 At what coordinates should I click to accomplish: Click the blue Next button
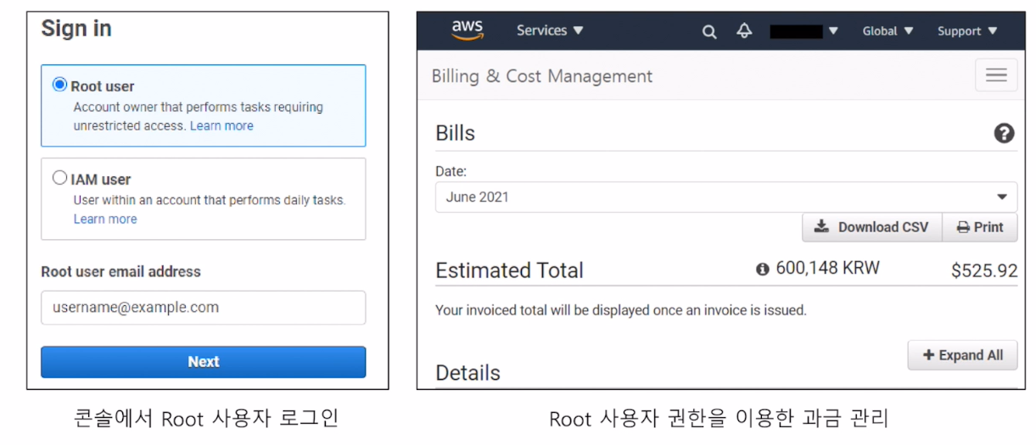tap(204, 362)
